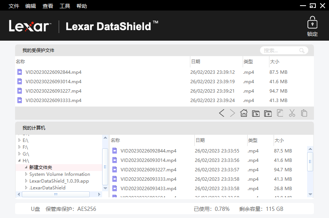
Task: Open the 工具 menu
Action: [64, 6]
